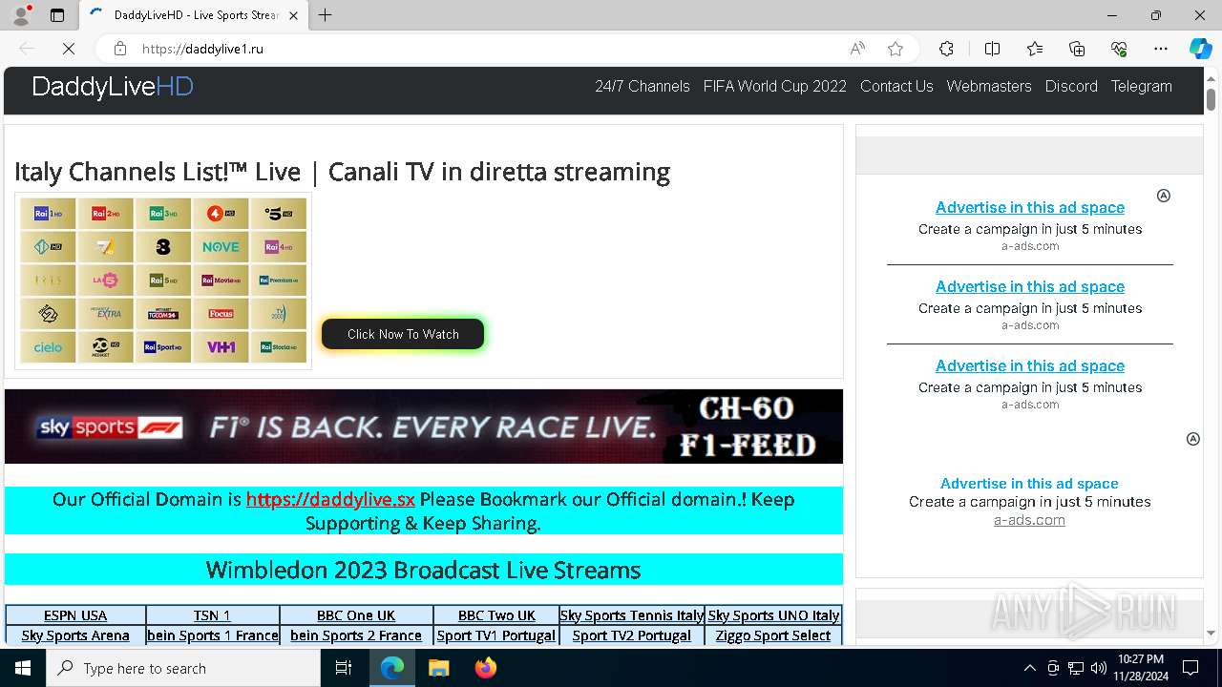Open the Telegram link in navbar

pos(1141,86)
